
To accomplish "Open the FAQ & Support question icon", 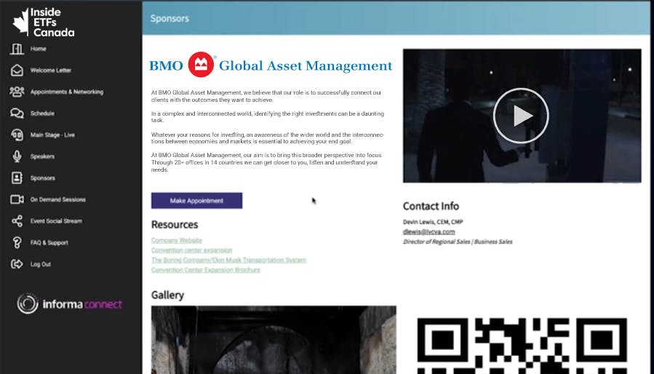I will click(x=17, y=242).
